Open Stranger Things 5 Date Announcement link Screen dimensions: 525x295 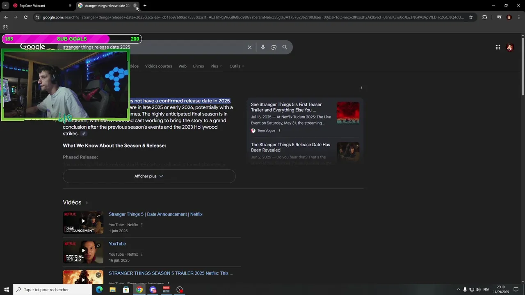click(x=155, y=214)
